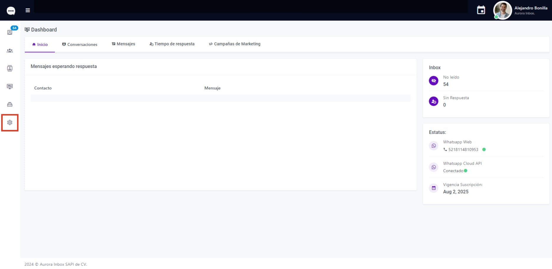
Task: Click the Whatsapp Web label
Action: point(457,142)
